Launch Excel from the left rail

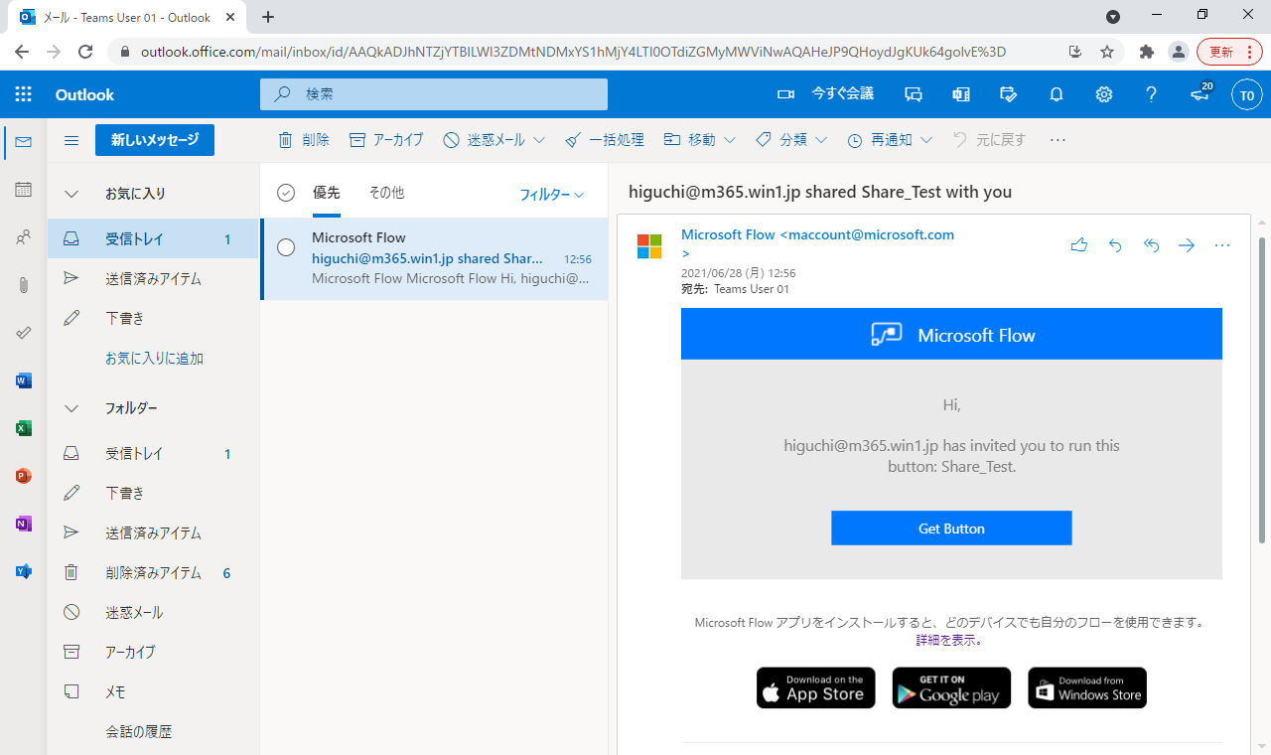(24, 428)
